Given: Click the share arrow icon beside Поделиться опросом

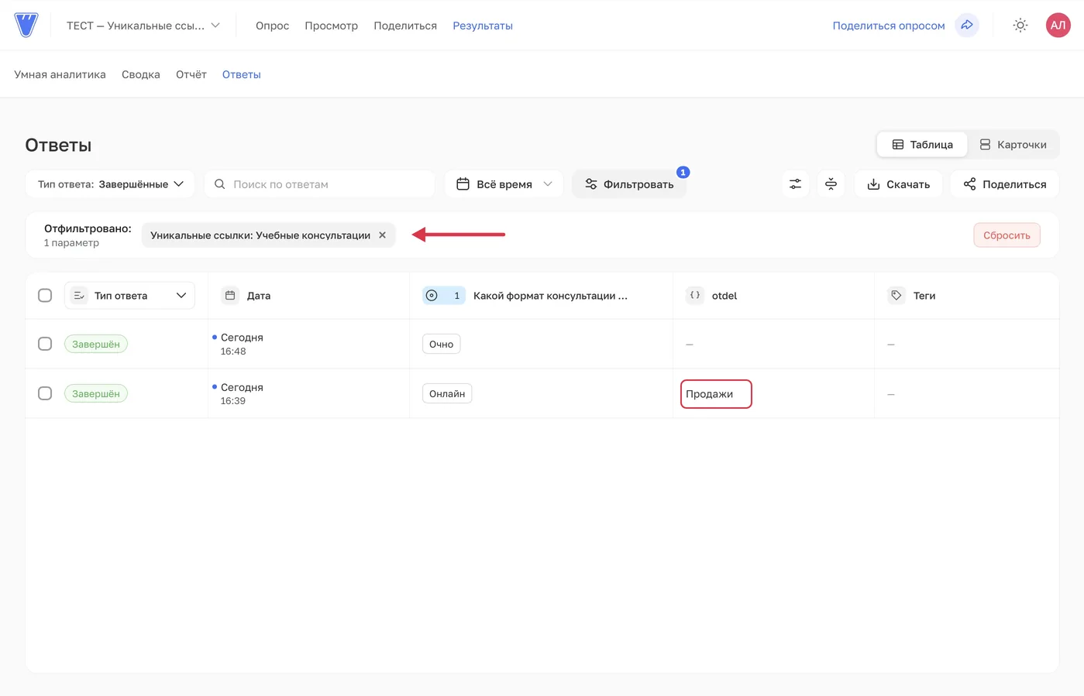Looking at the screenshot, I should (x=967, y=25).
